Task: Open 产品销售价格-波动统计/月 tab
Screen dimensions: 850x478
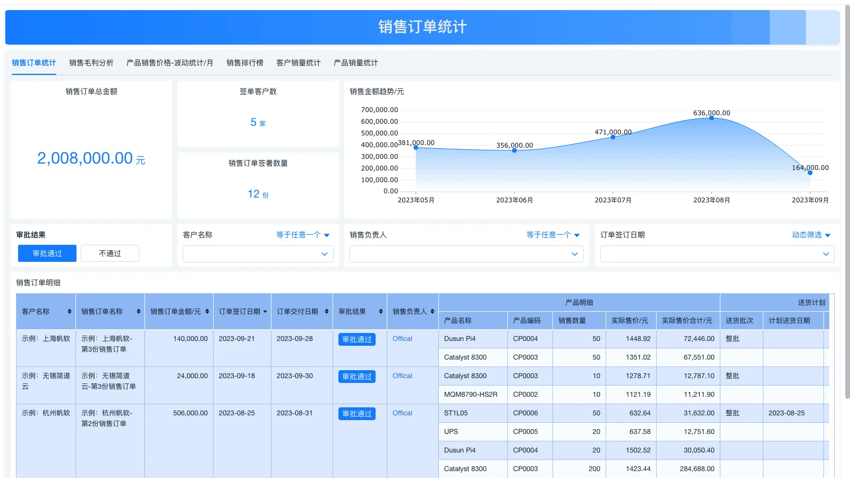Action: (x=170, y=63)
